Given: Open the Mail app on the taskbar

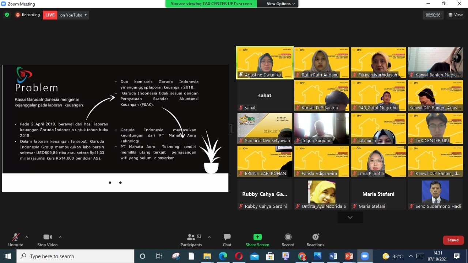Looking at the screenshot, I should [254, 256].
